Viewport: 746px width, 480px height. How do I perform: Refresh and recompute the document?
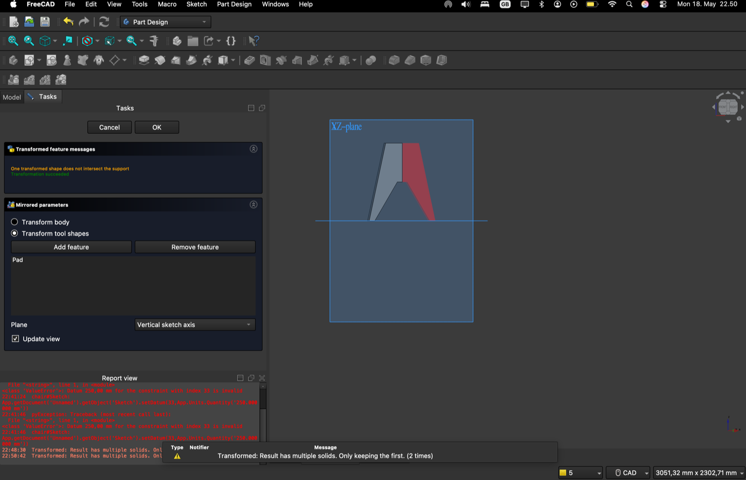click(104, 22)
